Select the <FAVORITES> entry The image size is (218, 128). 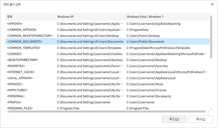(x=16, y=66)
